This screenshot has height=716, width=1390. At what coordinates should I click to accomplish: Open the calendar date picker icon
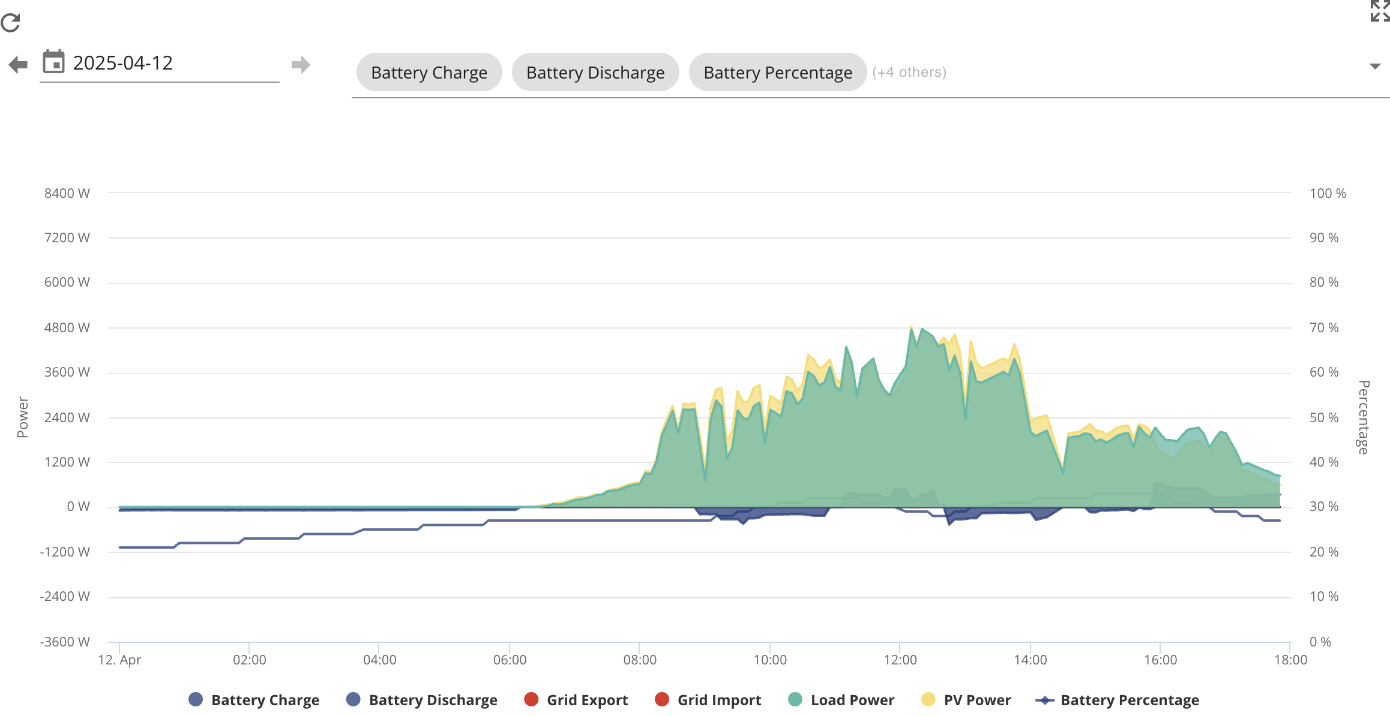[53, 62]
